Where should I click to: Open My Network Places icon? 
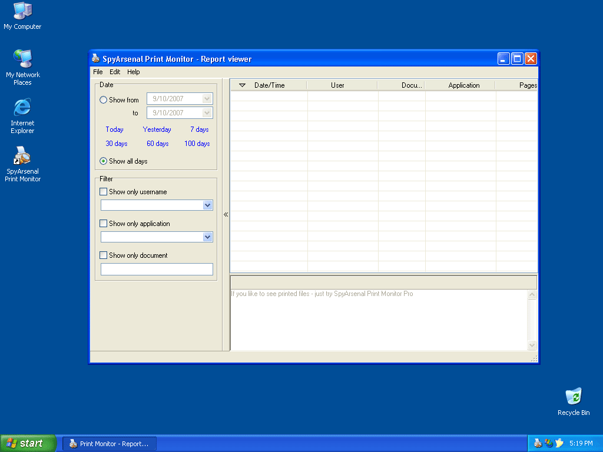click(x=22, y=59)
